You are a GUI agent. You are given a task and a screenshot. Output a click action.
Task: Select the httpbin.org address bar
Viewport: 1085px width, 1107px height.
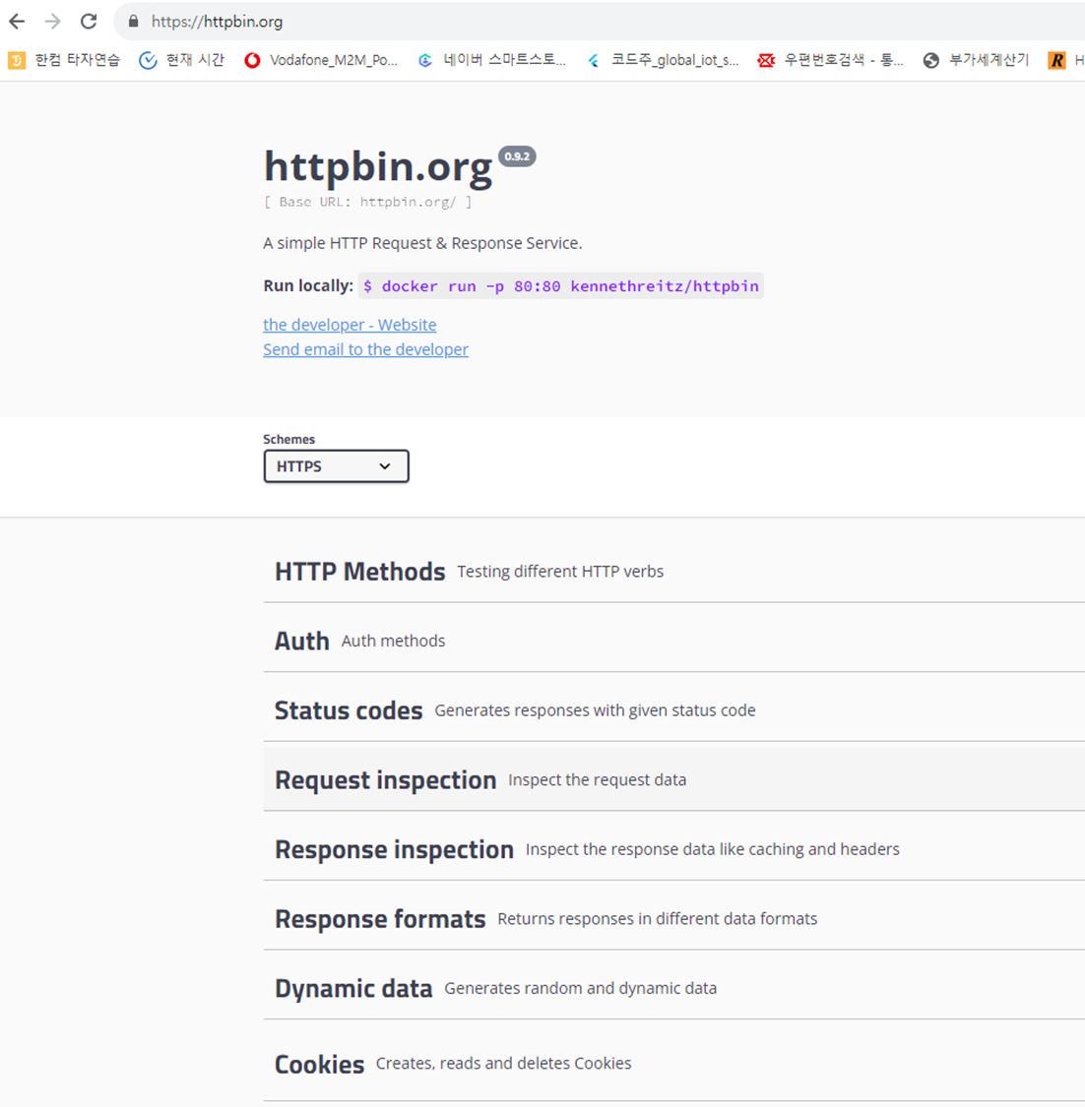point(599,22)
